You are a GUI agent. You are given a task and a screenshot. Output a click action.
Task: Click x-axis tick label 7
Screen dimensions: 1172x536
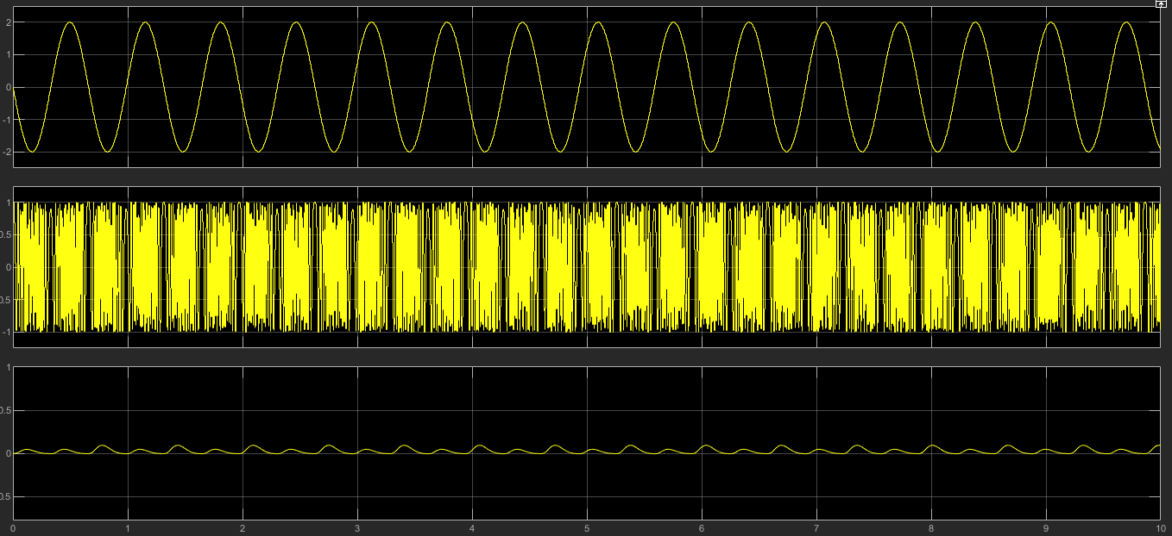tap(816, 527)
